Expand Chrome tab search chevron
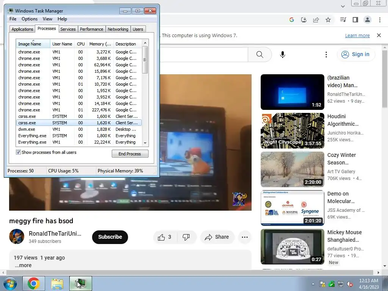This screenshot has width=388, height=291. point(343,6)
